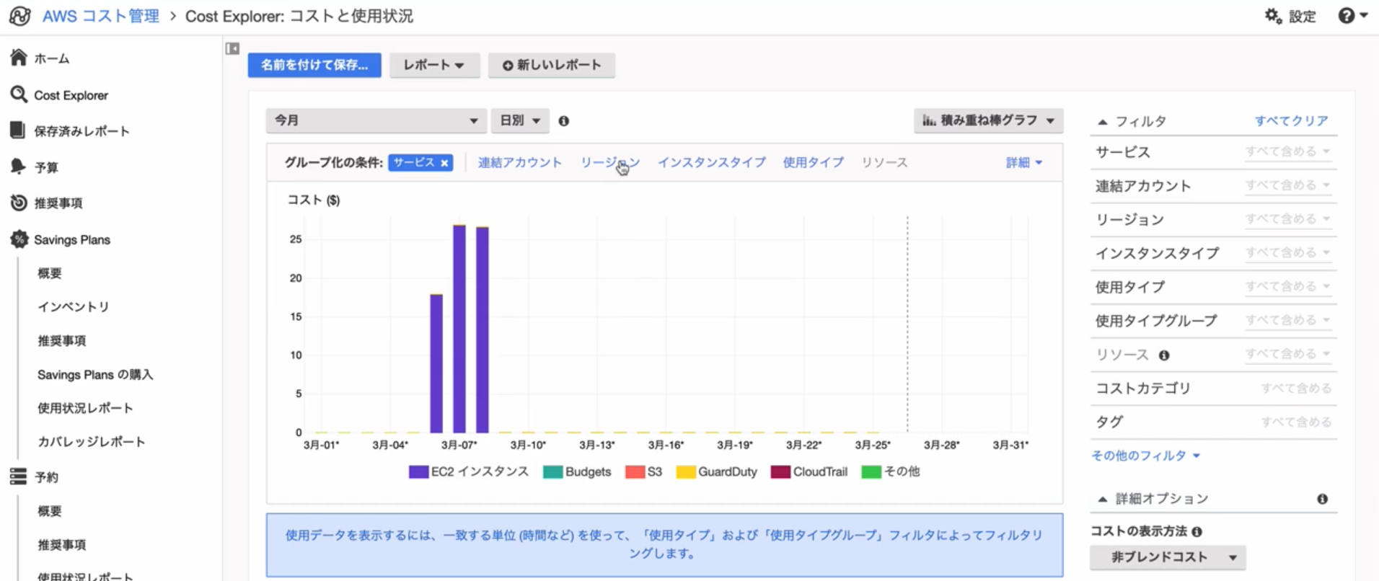Click the EC2 インスタンス legend swatch

tap(419, 472)
